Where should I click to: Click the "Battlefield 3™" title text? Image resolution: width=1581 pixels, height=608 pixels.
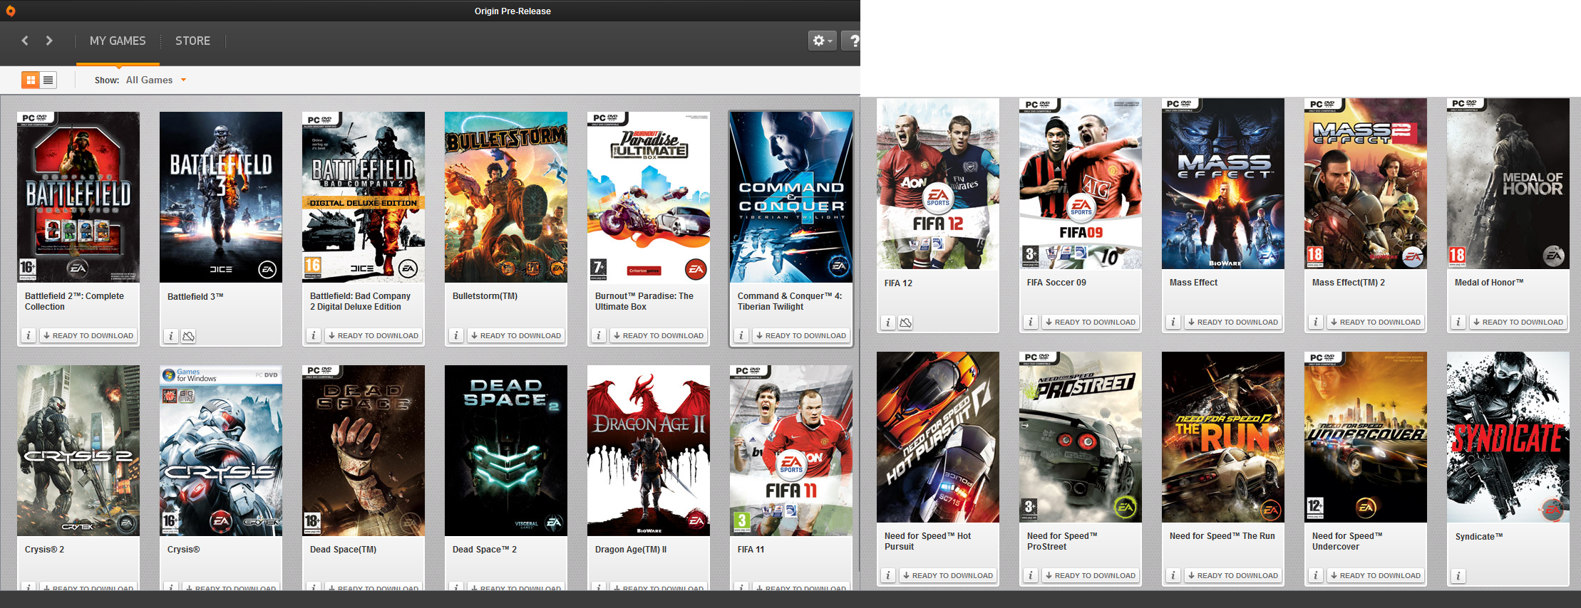pos(195,297)
